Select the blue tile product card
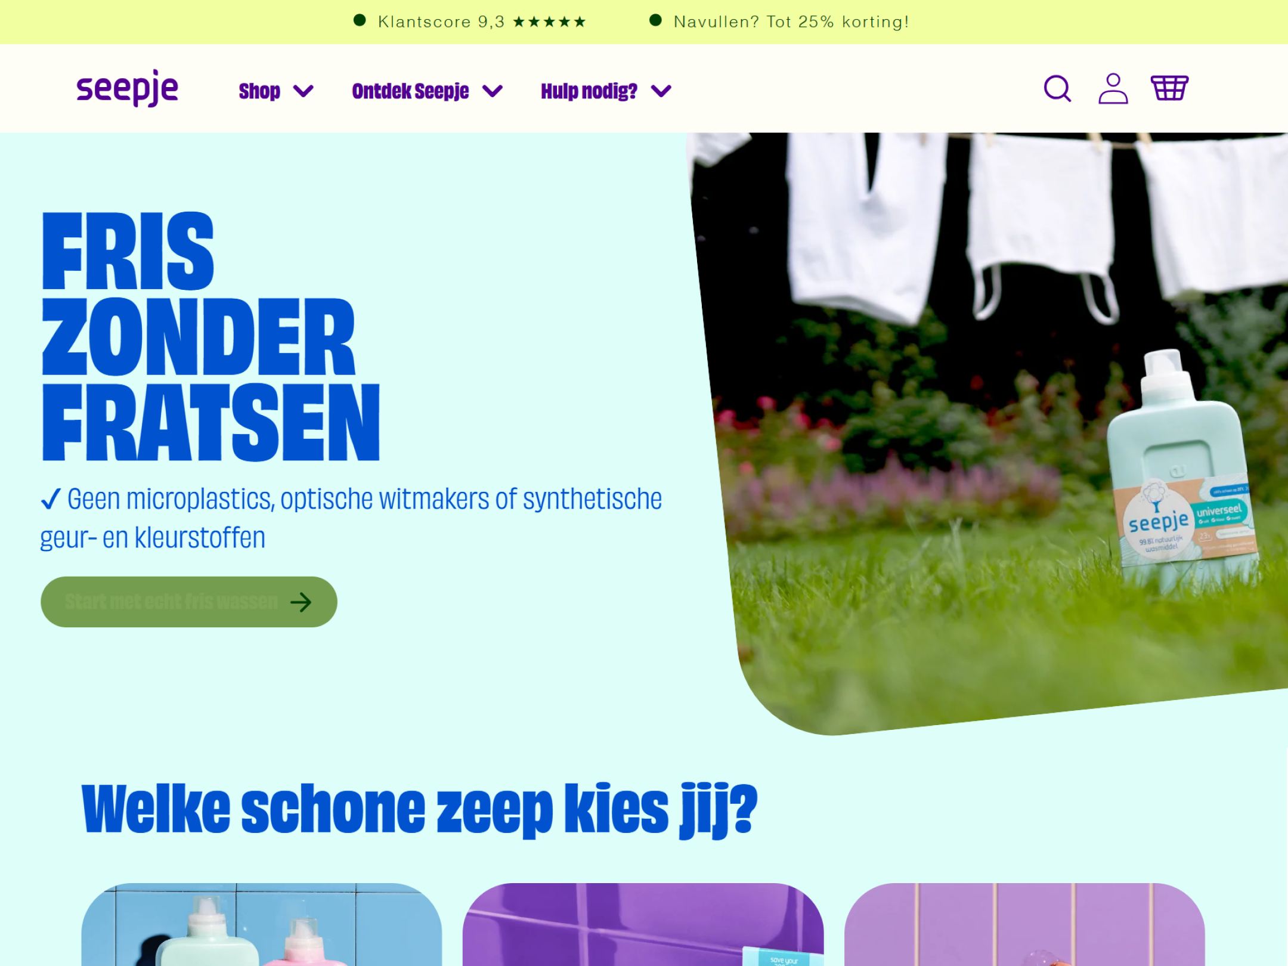The width and height of the screenshot is (1288, 966). 262,924
